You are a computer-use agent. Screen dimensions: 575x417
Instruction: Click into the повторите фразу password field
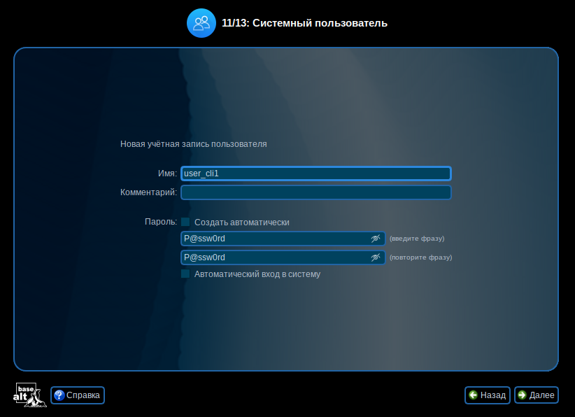pos(273,257)
